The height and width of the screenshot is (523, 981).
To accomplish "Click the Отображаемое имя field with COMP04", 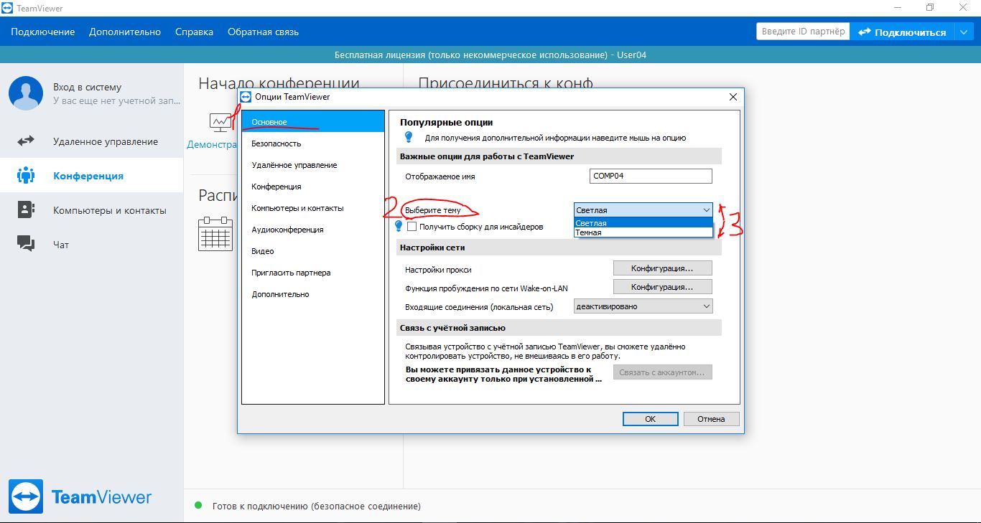I will click(651, 176).
